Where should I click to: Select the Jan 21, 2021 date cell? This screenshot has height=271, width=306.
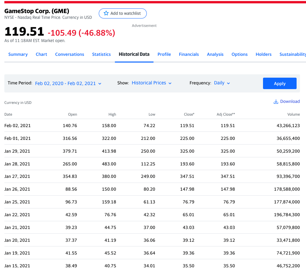click(17, 227)
